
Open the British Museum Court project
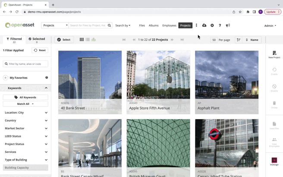[x=158, y=148]
